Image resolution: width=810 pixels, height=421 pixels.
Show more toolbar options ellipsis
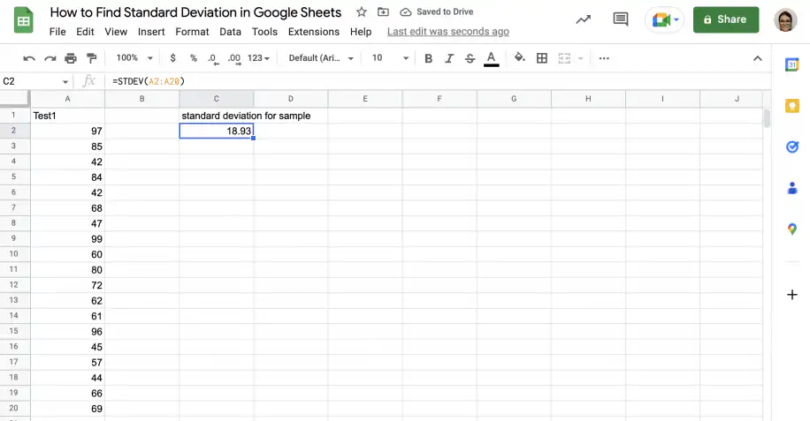[x=604, y=58]
